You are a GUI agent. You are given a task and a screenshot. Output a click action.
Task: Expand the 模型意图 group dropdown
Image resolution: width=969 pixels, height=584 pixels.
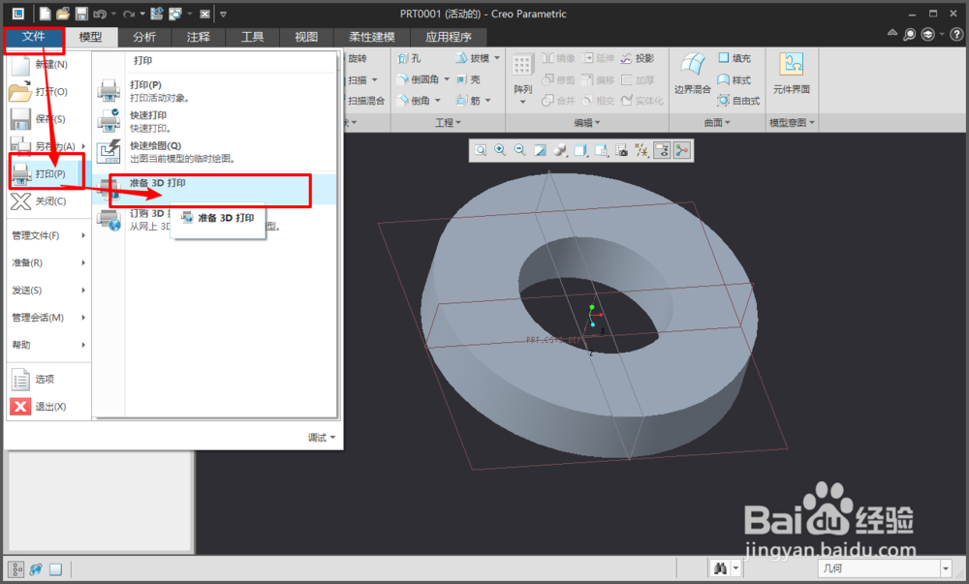tap(792, 122)
